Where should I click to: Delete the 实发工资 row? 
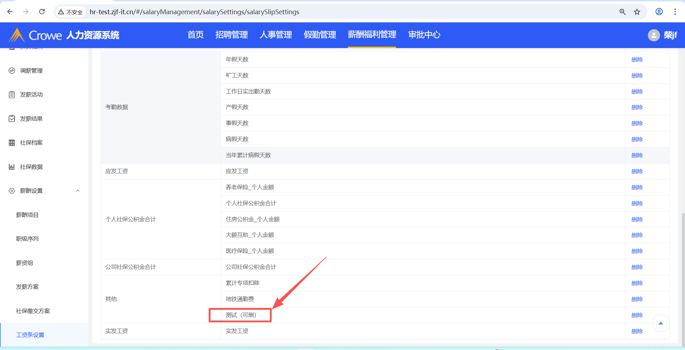pyautogui.click(x=637, y=331)
